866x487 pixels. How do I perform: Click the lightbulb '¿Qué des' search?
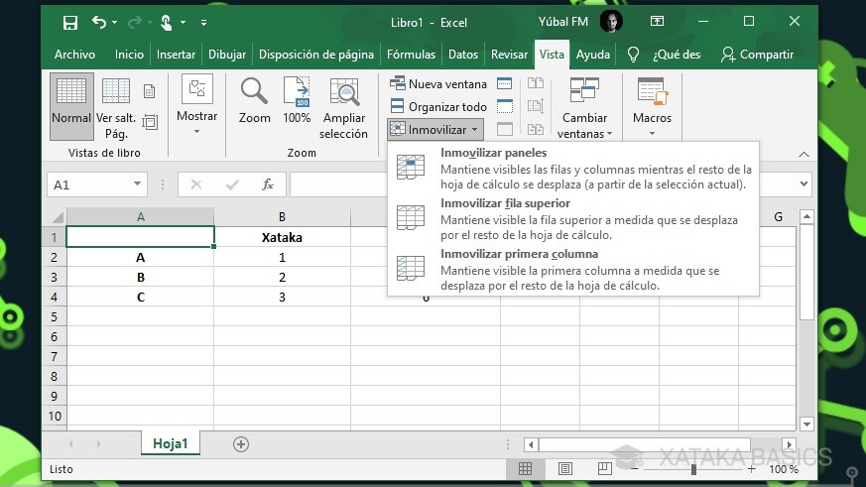[x=665, y=55]
